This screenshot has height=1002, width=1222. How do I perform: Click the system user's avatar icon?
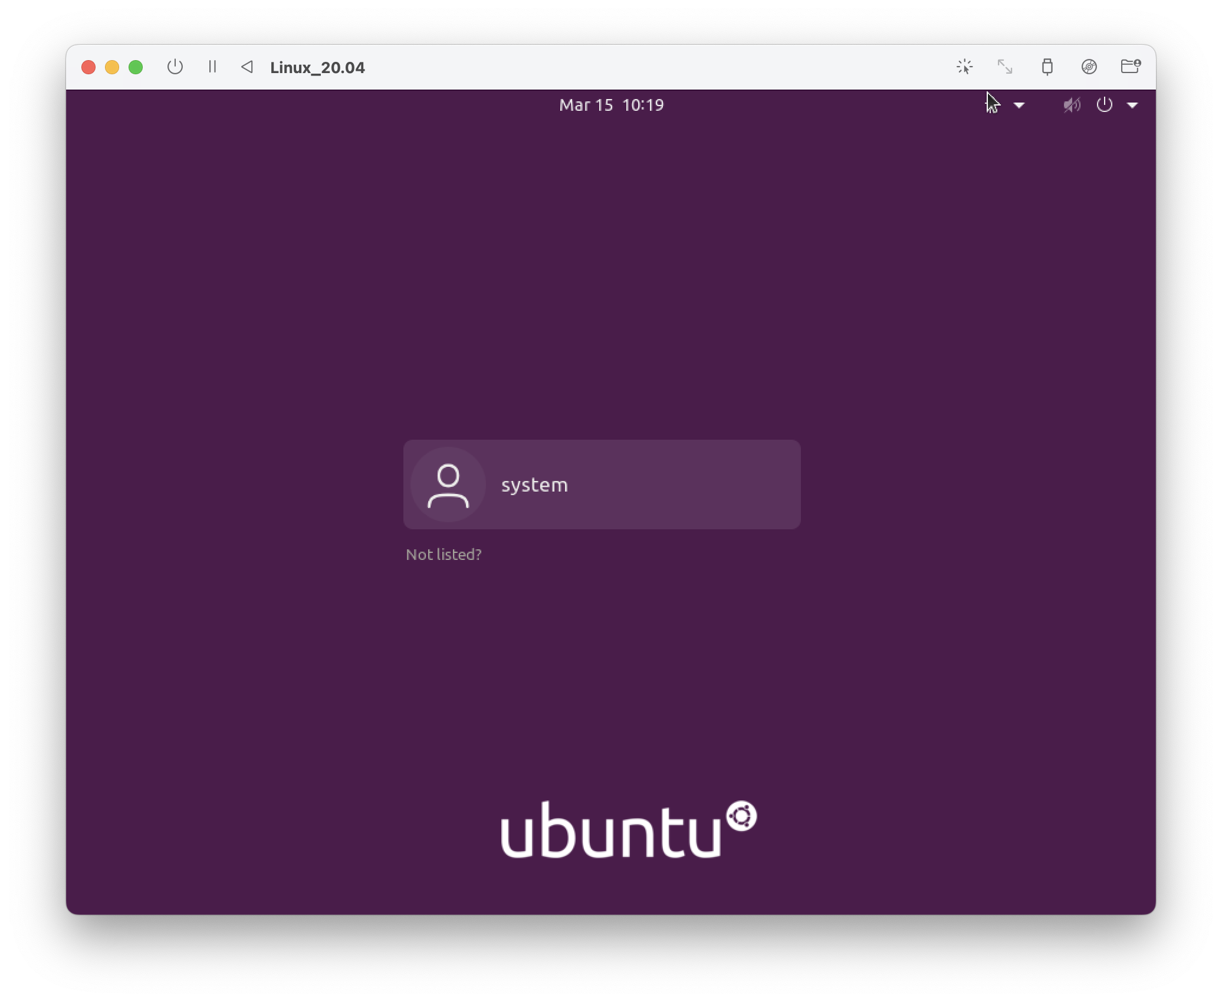[x=448, y=484]
